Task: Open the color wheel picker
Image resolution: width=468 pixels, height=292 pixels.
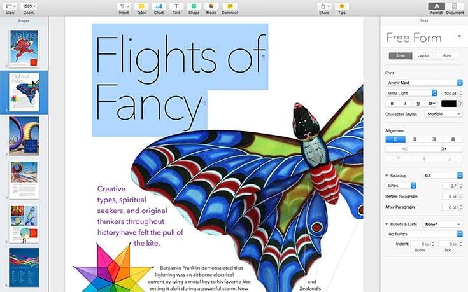Action: pos(460,104)
